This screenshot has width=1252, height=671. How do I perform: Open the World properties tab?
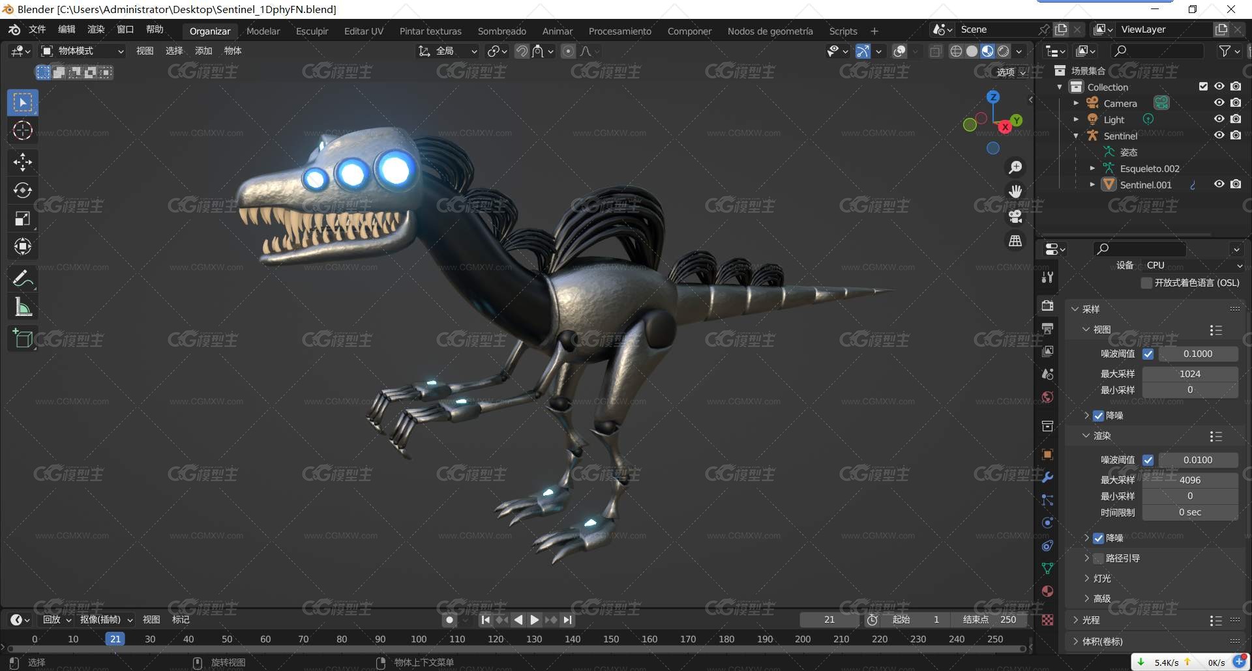(1048, 397)
